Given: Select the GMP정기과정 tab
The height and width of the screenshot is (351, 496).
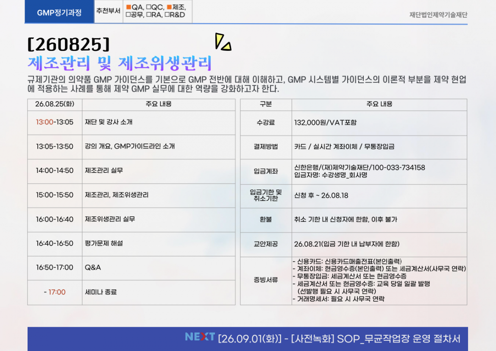Looking at the screenshot, I should (x=59, y=12).
